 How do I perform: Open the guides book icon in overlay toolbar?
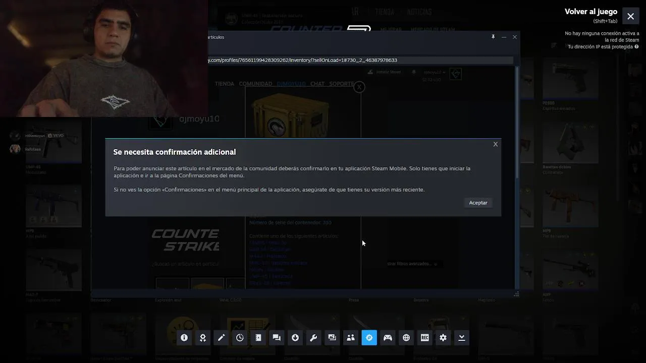pyautogui.click(x=258, y=338)
